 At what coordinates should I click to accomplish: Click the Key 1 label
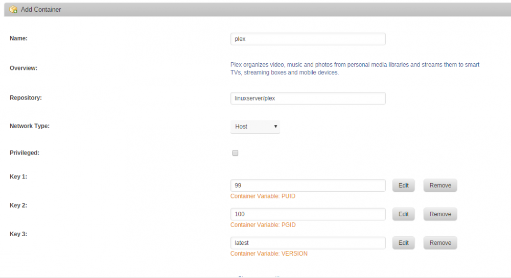coord(18,176)
